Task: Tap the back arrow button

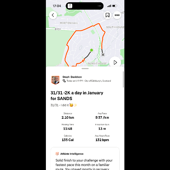Action: 53,15
